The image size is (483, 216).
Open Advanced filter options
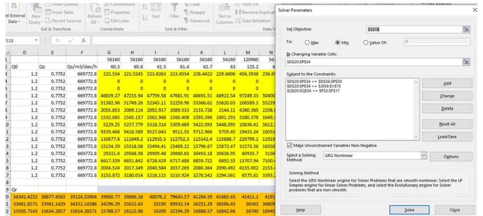(x=197, y=21)
